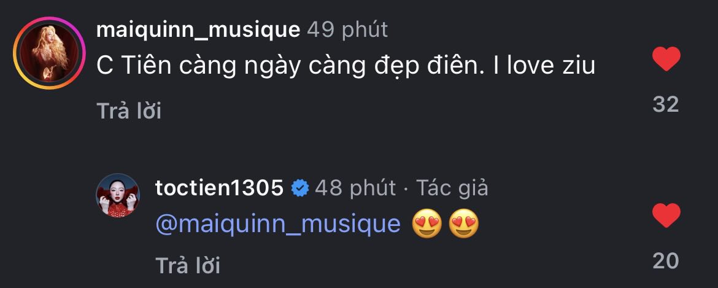Image resolution: width=718 pixels, height=288 pixels.
Task: Click the 49 phút timestamp
Action: [x=347, y=29]
